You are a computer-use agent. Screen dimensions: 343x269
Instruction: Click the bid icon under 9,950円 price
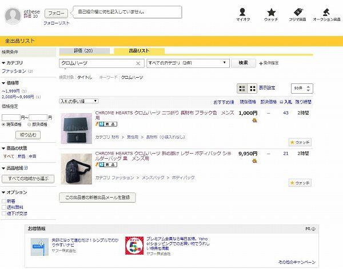click(x=254, y=160)
